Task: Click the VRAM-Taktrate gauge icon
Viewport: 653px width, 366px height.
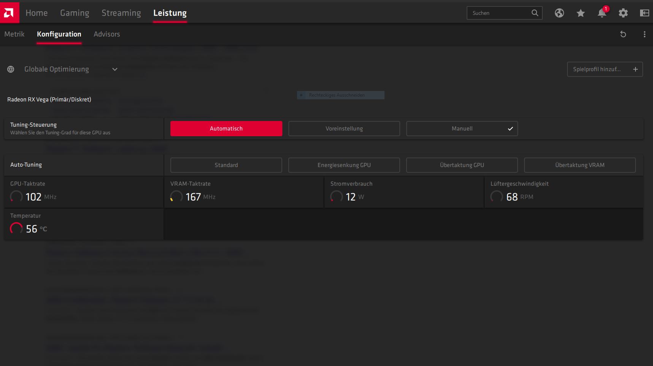Action: (x=176, y=197)
